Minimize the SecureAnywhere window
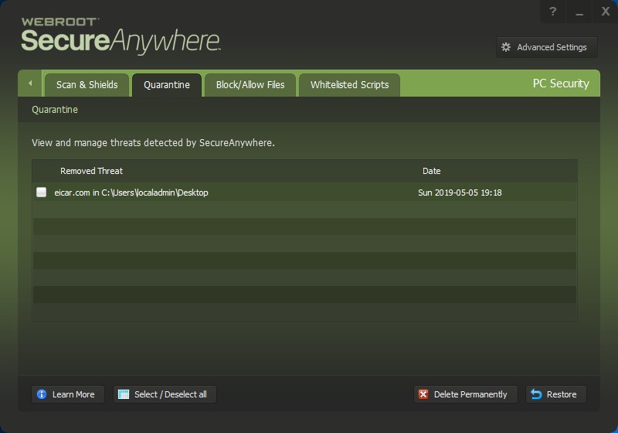Screen dimensions: 618x433 (579, 12)
